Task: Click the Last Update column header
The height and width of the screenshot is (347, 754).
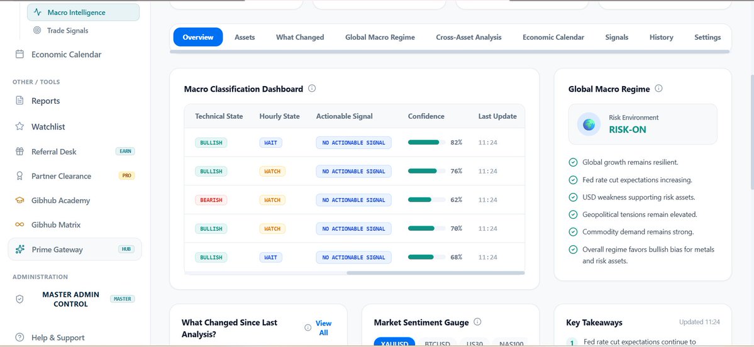Action: tap(497, 116)
